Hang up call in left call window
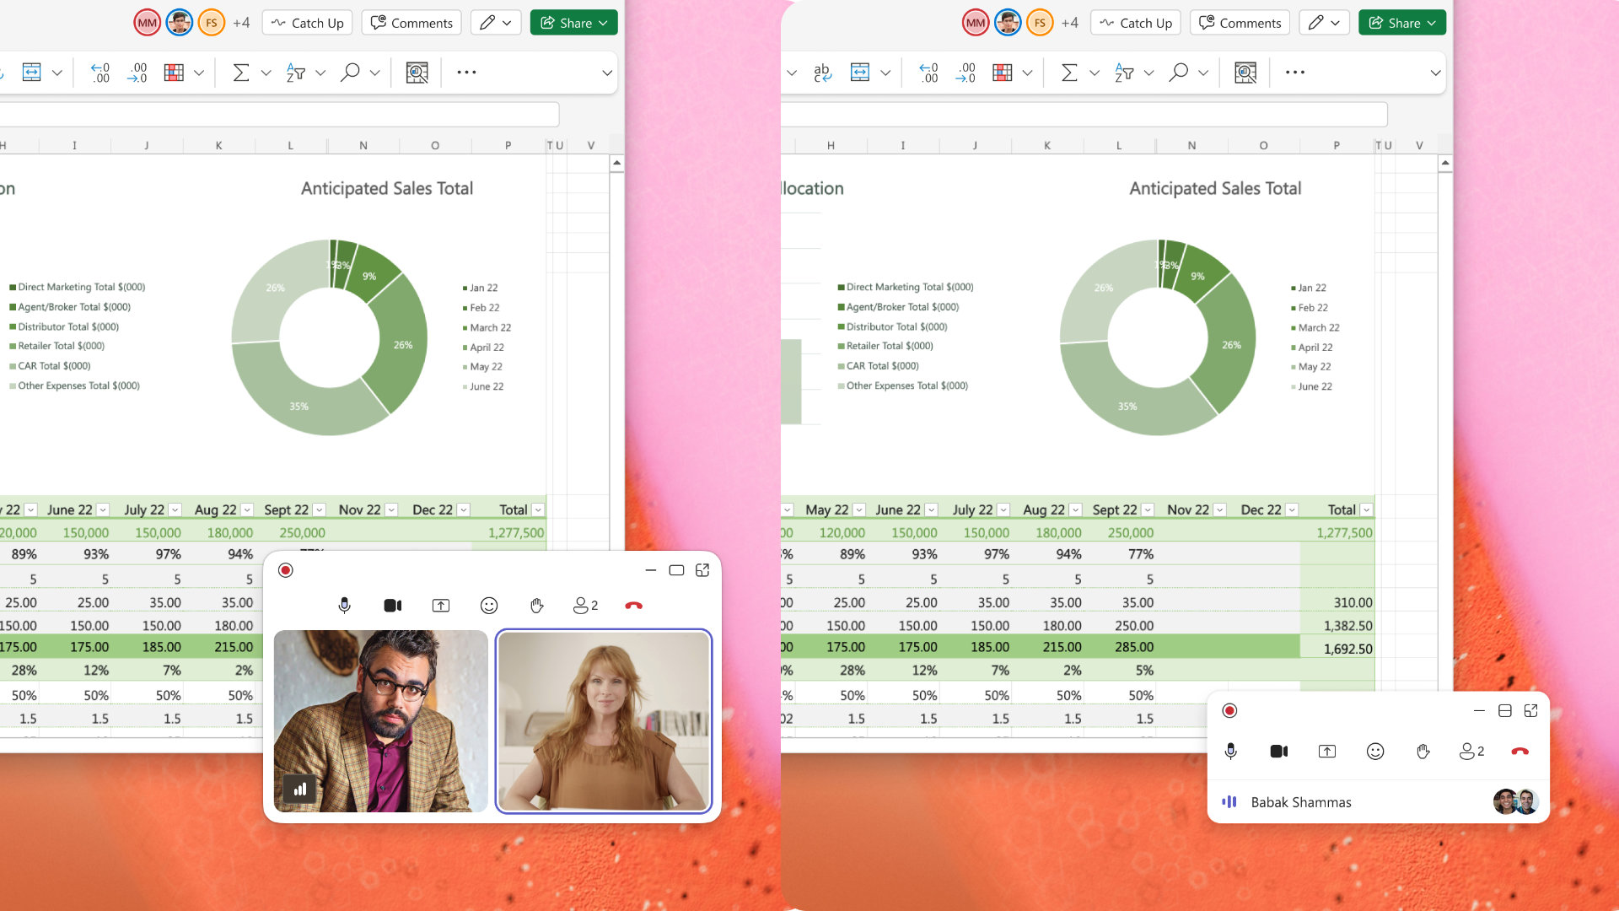The height and width of the screenshot is (911, 1619). [x=633, y=606]
